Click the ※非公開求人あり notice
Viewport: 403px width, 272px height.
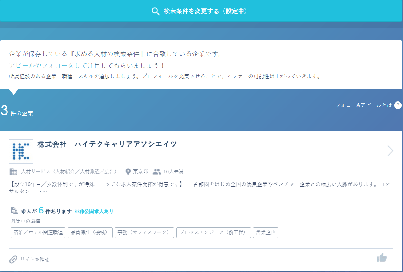(x=94, y=211)
